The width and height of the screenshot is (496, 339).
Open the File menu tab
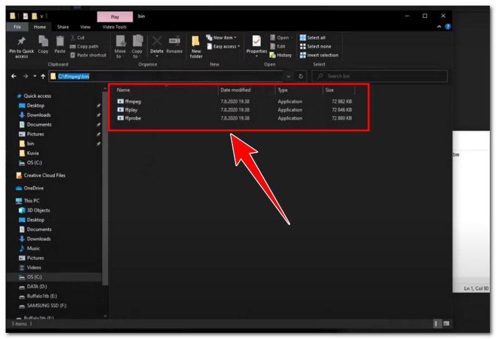17,27
